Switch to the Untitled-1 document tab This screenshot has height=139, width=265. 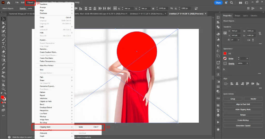(x=147, y=14)
